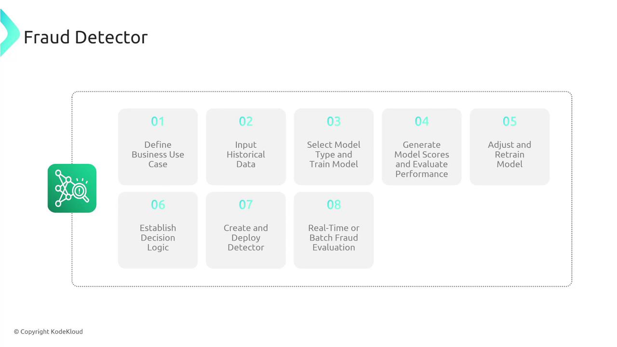Viewport: 617px width, 347px height.
Task: Click the step number 07
Action: coord(246,205)
